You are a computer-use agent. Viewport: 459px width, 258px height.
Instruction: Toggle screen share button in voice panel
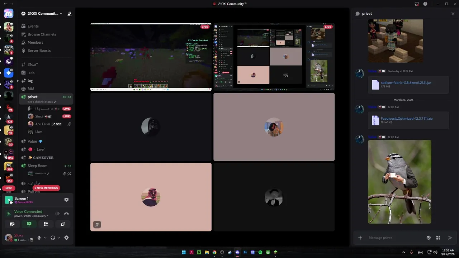point(29,224)
